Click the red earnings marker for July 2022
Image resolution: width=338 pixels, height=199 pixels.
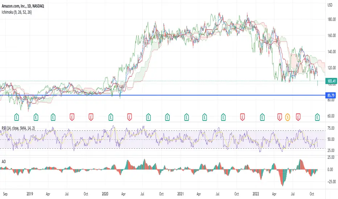point(298,117)
